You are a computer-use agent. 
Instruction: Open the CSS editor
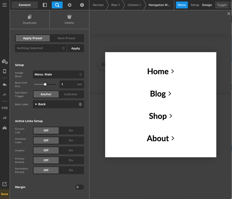[5, 108]
